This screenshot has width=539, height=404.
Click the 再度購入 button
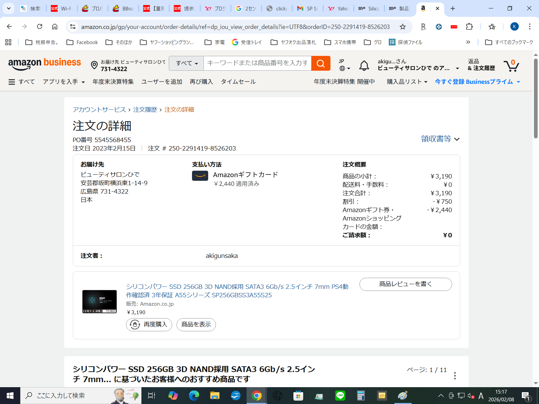point(149,325)
